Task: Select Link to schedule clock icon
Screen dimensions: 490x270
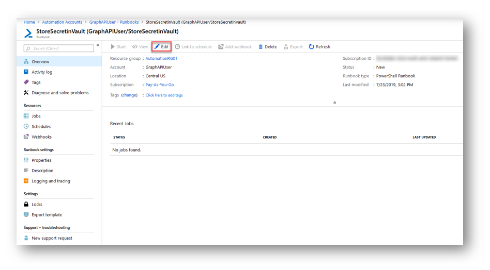Action: (x=177, y=47)
